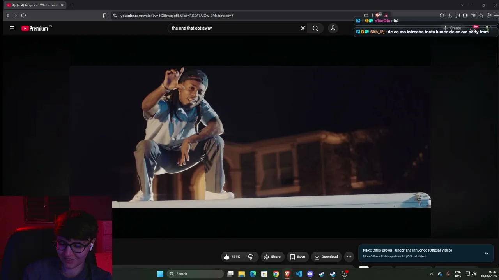Reload the YouTube page
The image size is (499, 280).
tap(23, 16)
